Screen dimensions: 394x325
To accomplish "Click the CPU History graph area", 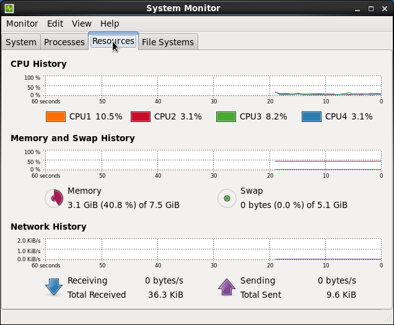I will pyautogui.click(x=213, y=85).
